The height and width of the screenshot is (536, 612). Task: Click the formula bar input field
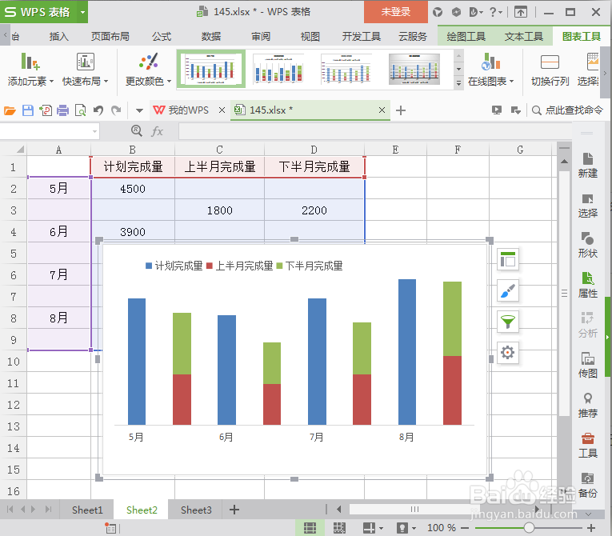(x=374, y=131)
